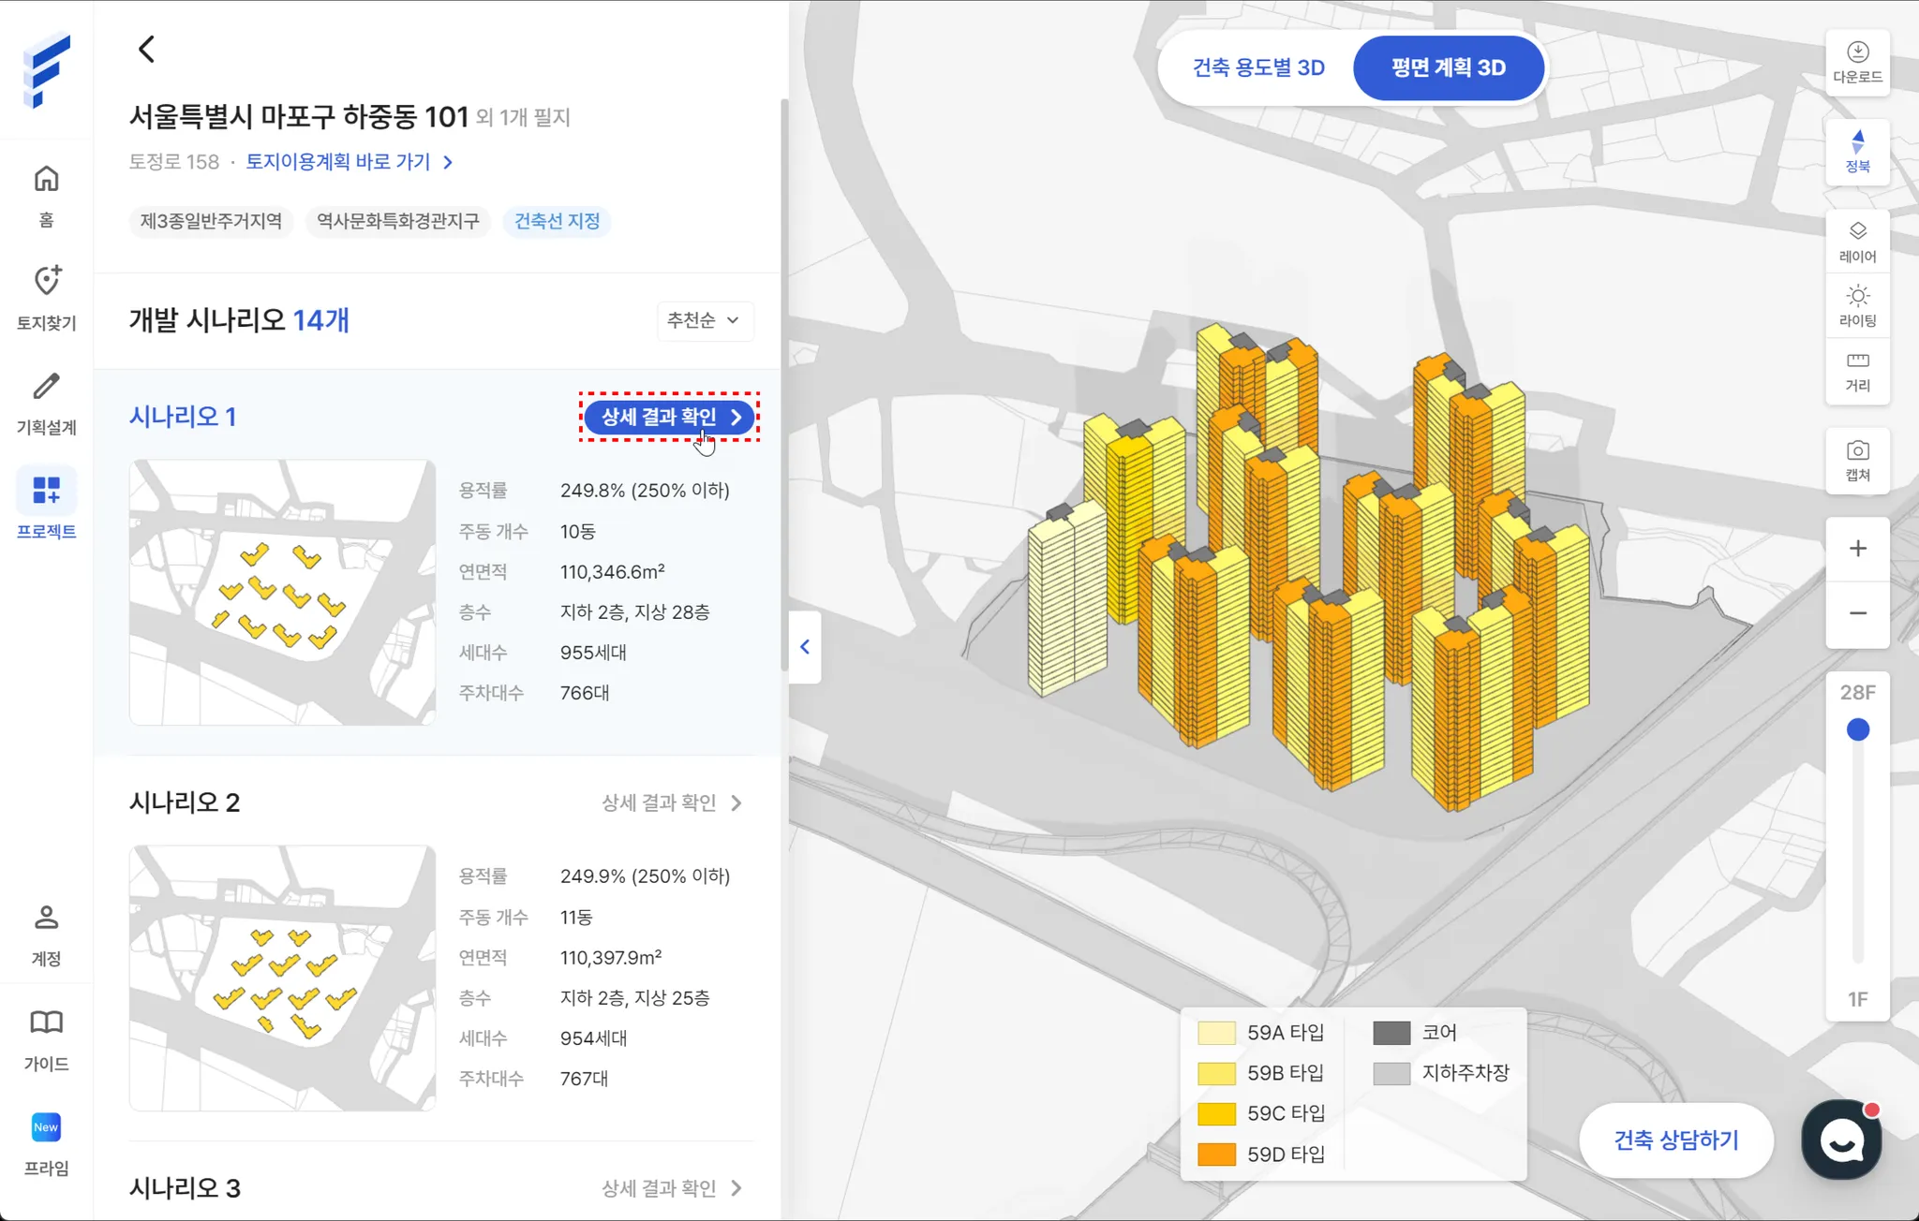Open the Project (프로젝트) sidebar menu
This screenshot has height=1221, width=1919.
[x=46, y=505]
